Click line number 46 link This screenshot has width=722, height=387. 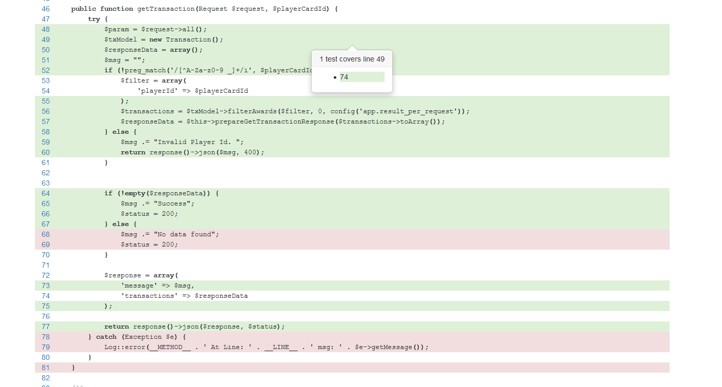pos(46,9)
